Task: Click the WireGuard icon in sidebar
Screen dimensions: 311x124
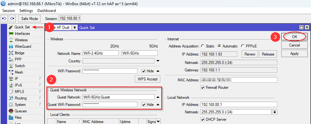Action: pyautogui.click(x=11, y=46)
